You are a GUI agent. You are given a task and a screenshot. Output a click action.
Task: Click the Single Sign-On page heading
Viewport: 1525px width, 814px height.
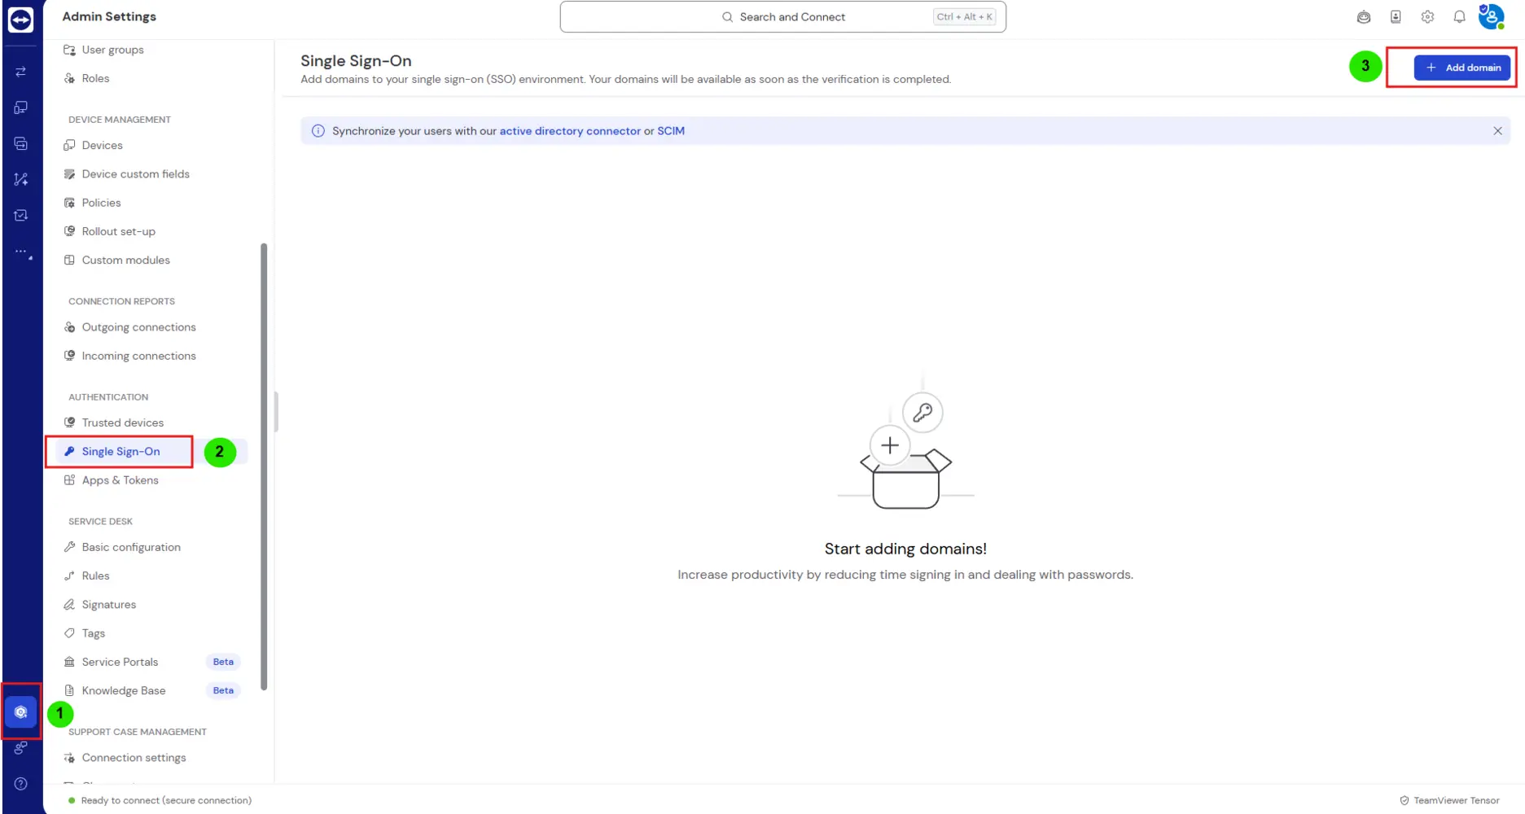pyautogui.click(x=356, y=61)
